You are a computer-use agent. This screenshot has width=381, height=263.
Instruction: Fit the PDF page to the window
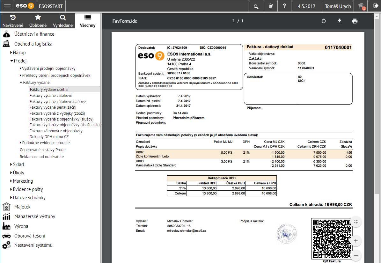coord(356,222)
